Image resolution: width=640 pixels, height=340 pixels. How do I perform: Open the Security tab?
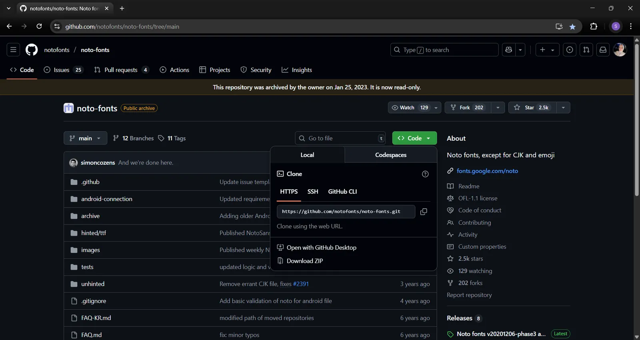point(256,70)
